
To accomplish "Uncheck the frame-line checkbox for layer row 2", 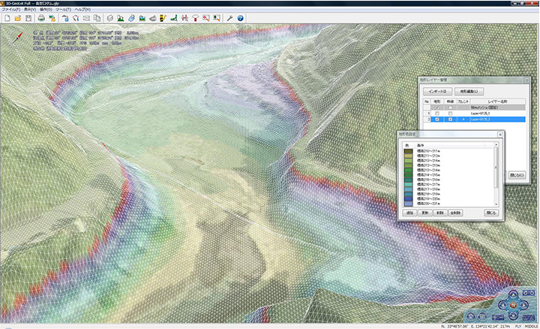I will pyautogui.click(x=450, y=119).
